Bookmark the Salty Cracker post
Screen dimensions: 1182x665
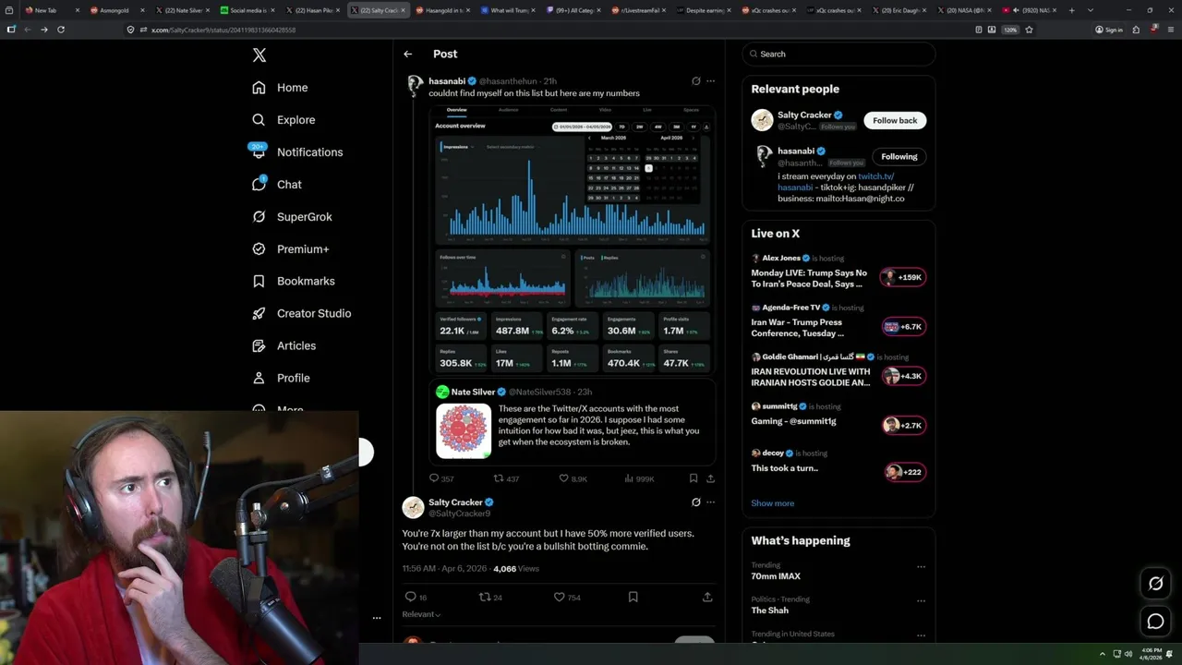click(633, 598)
